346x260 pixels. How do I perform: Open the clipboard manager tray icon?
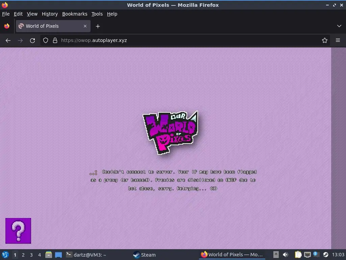(x=298, y=255)
